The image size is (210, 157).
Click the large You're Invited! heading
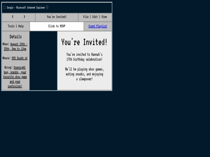[x=84, y=42]
